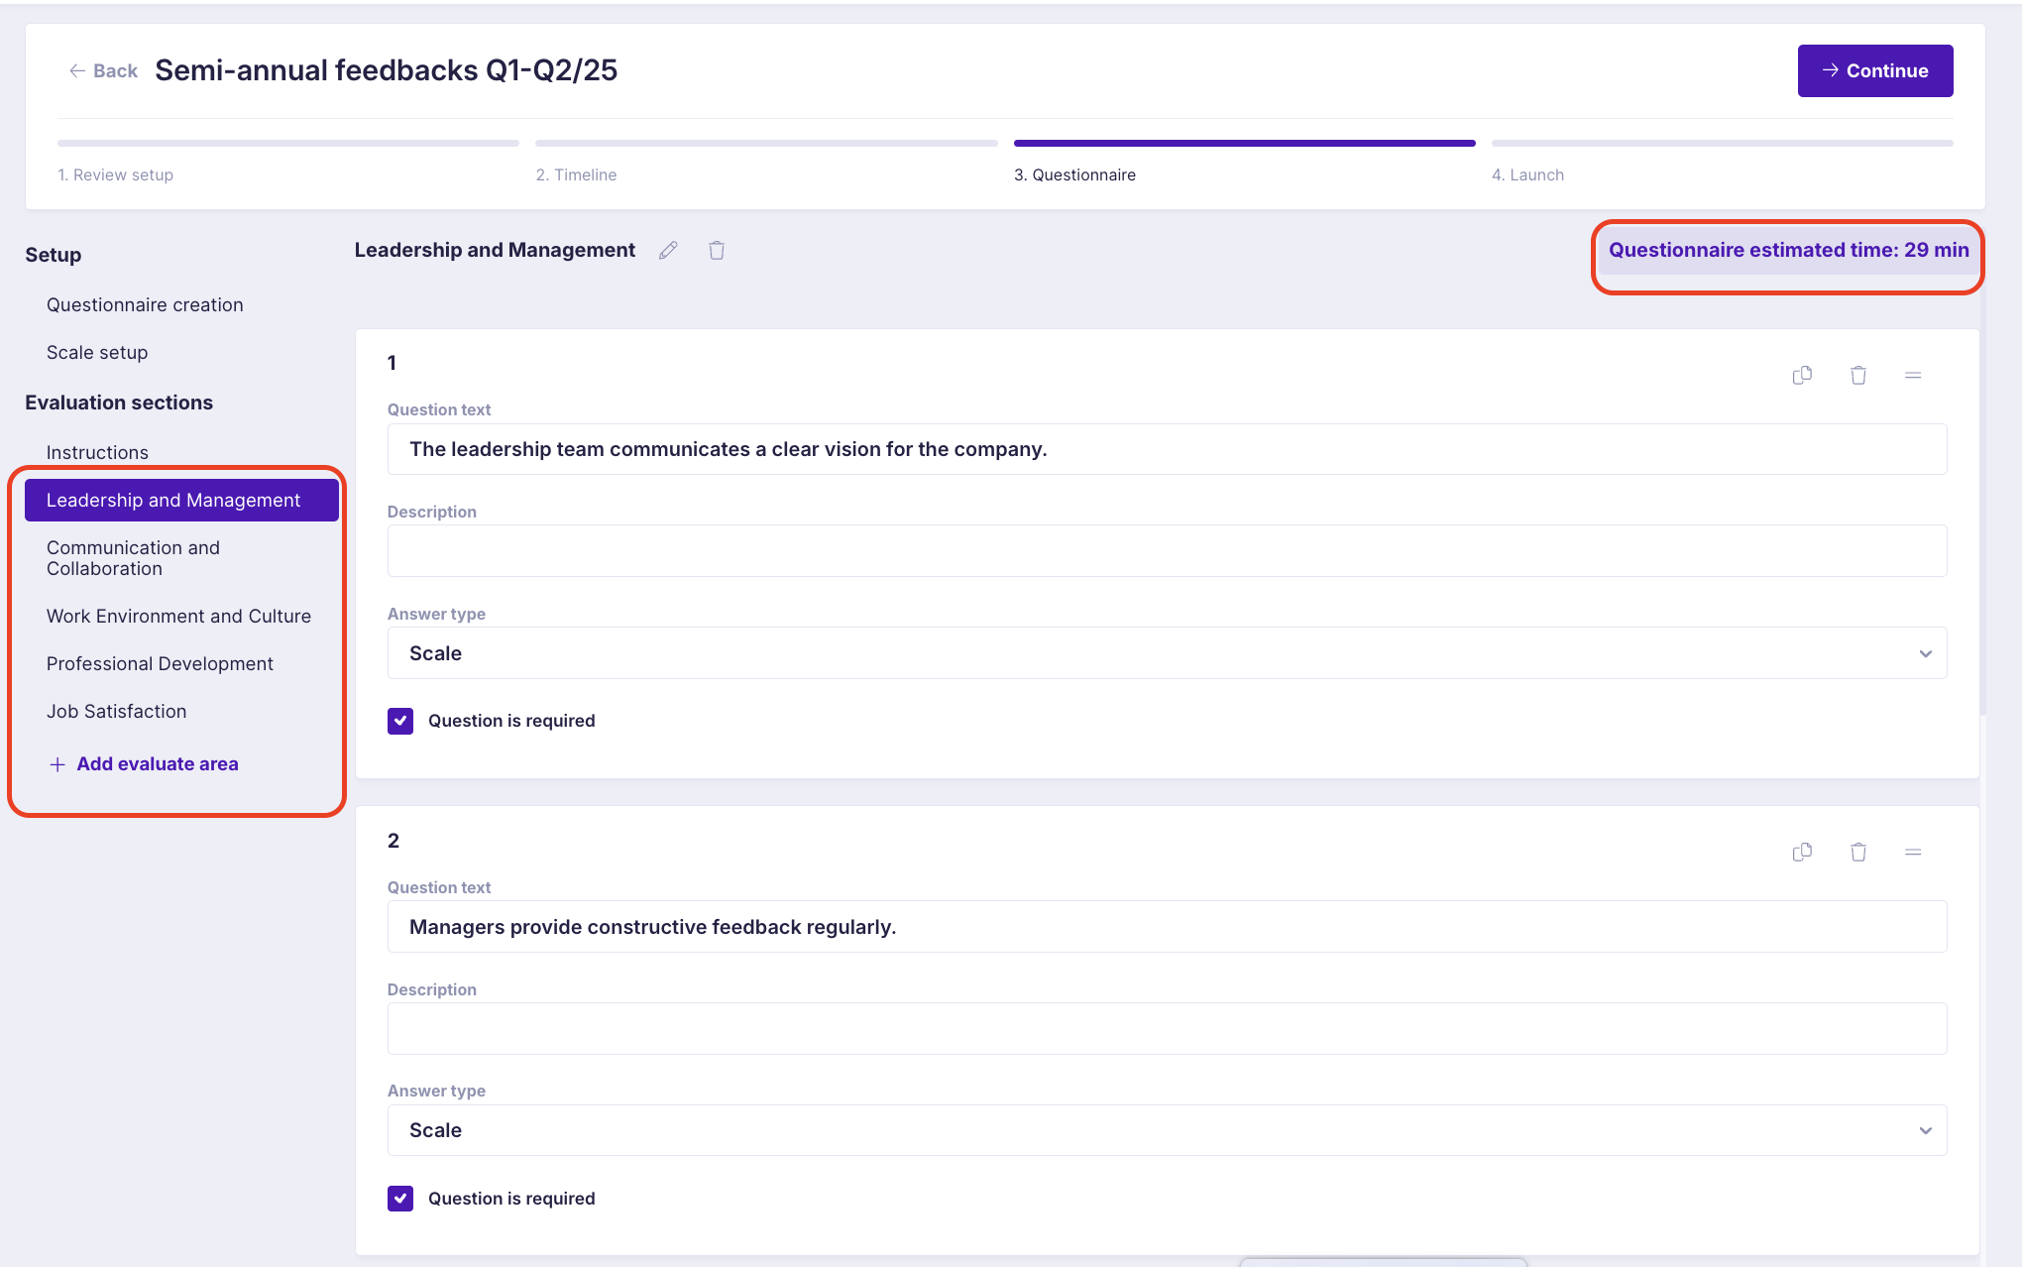The height and width of the screenshot is (1267, 2022).
Task: Delete question 1 using its trash icon
Action: (x=1858, y=375)
